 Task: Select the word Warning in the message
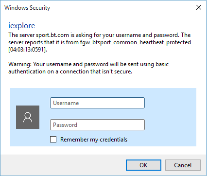[20, 65]
